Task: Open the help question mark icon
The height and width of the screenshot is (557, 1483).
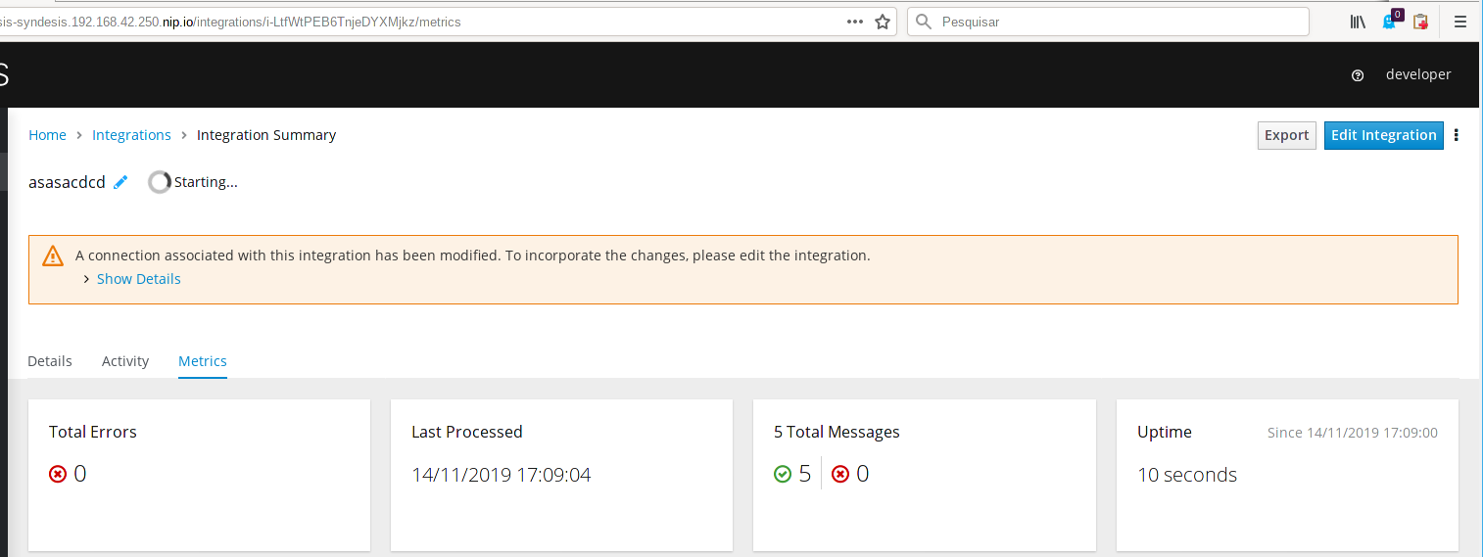Action: tap(1358, 75)
